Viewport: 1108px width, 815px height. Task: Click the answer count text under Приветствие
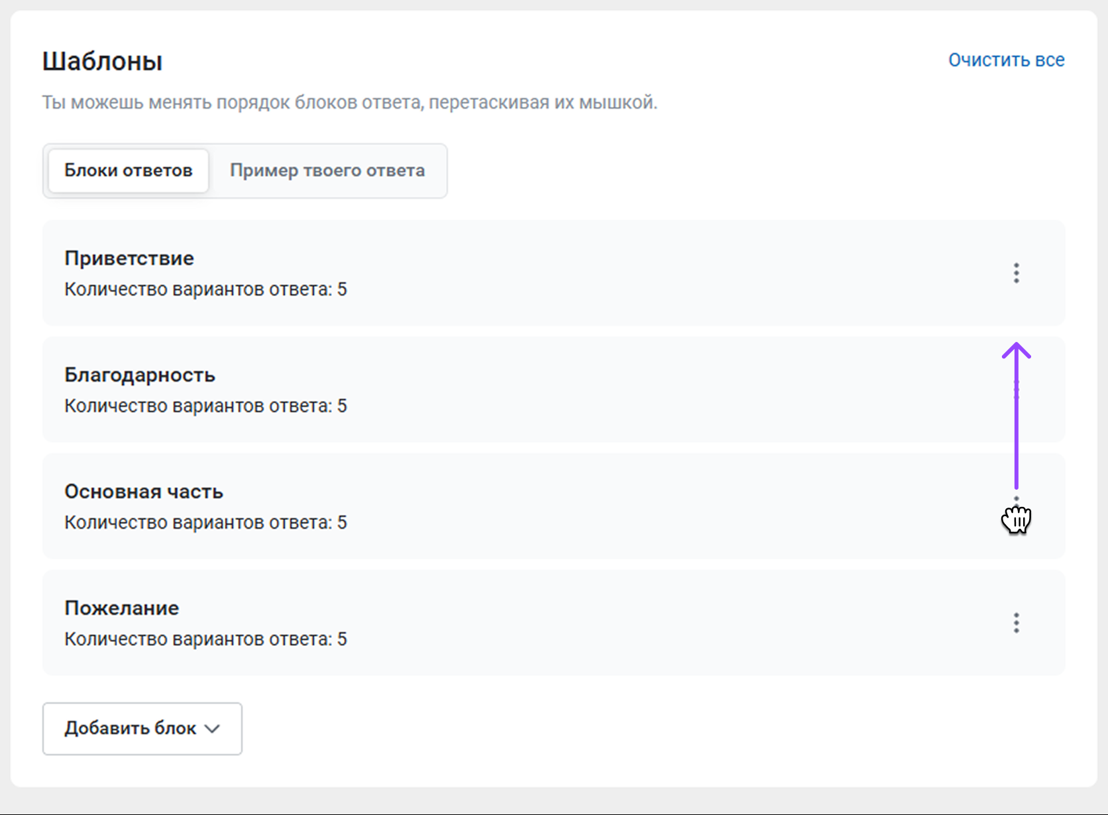[x=205, y=290]
